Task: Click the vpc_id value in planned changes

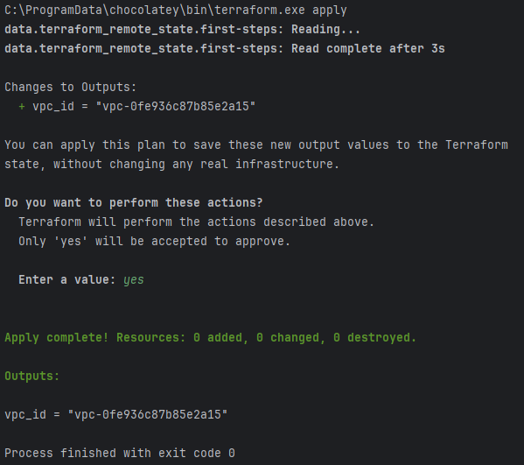Action: [176, 106]
